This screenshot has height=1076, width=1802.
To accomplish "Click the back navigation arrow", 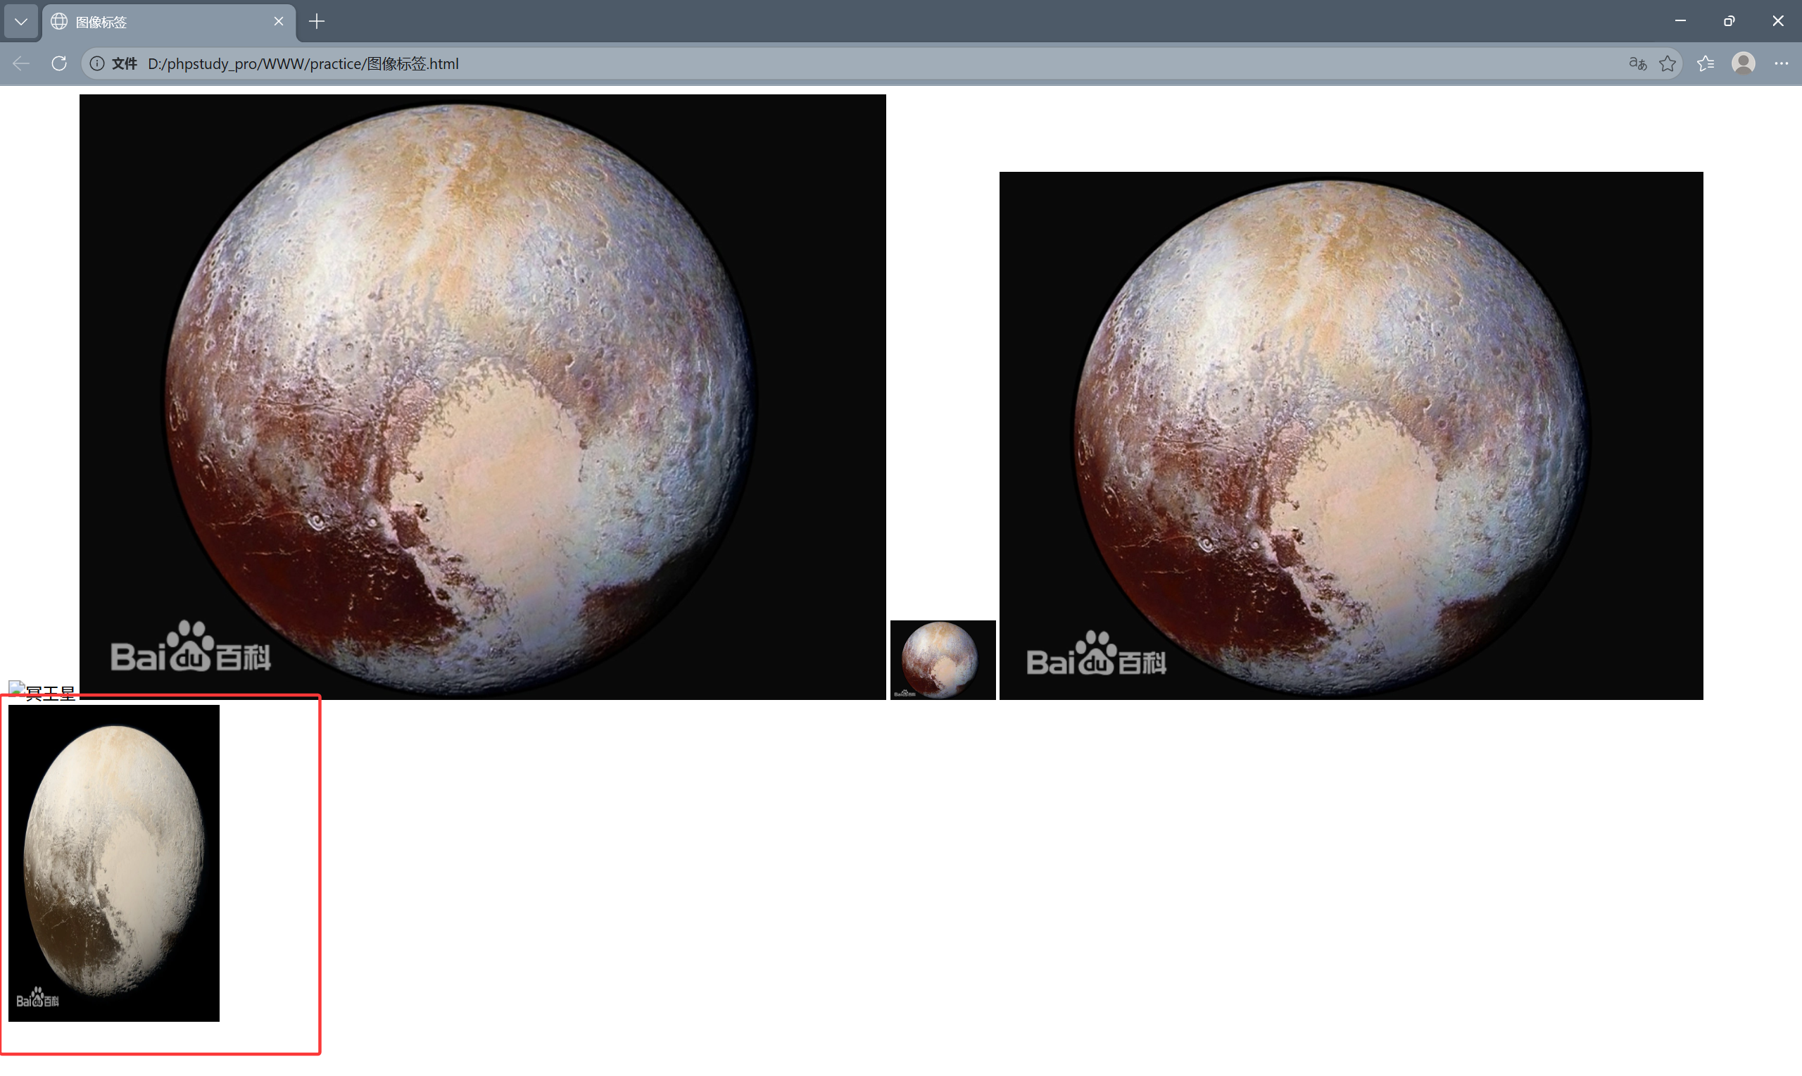I will tap(21, 64).
